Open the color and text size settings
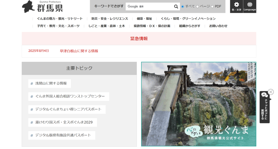This screenshot has width=278, height=149. pos(236,6)
